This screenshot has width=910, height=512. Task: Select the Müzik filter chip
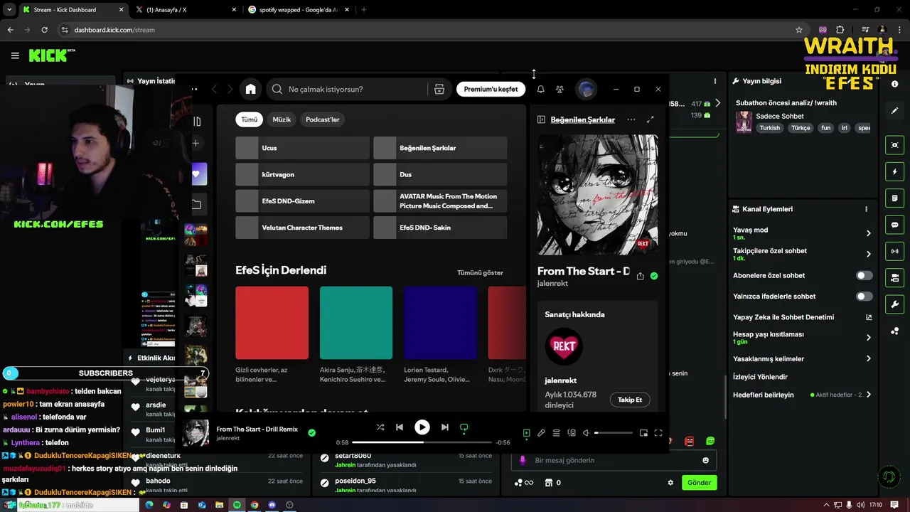click(x=282, y=119)
